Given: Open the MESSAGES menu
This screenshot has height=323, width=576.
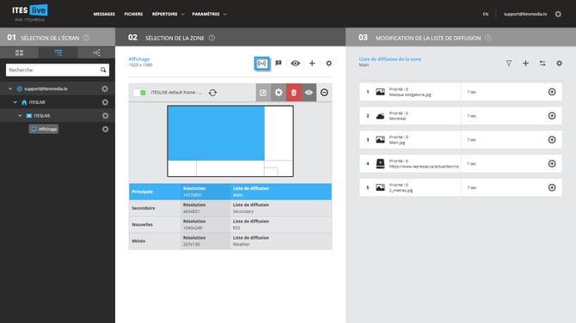Looking at the screenshot, I should (x=104, y=14).
